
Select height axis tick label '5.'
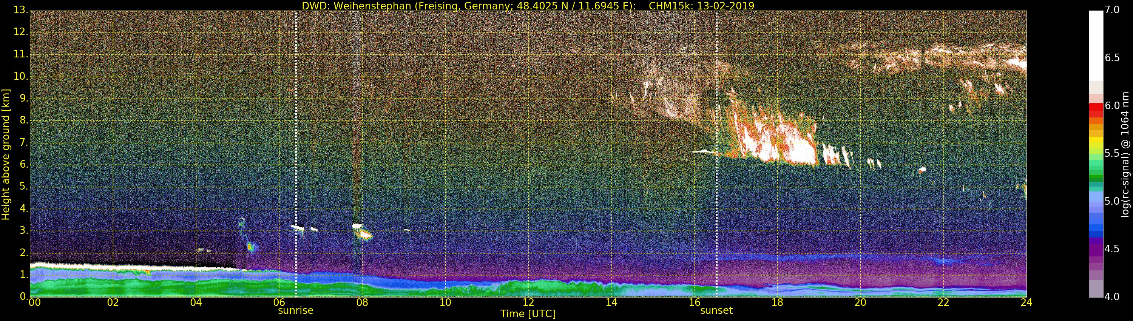[24, 187]
